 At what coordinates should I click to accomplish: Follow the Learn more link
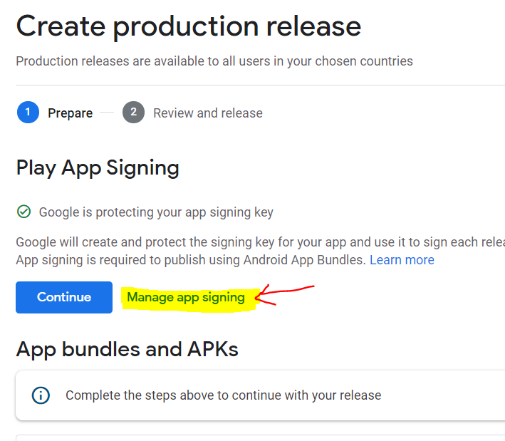pyautogui.click(x=402, y=260)
